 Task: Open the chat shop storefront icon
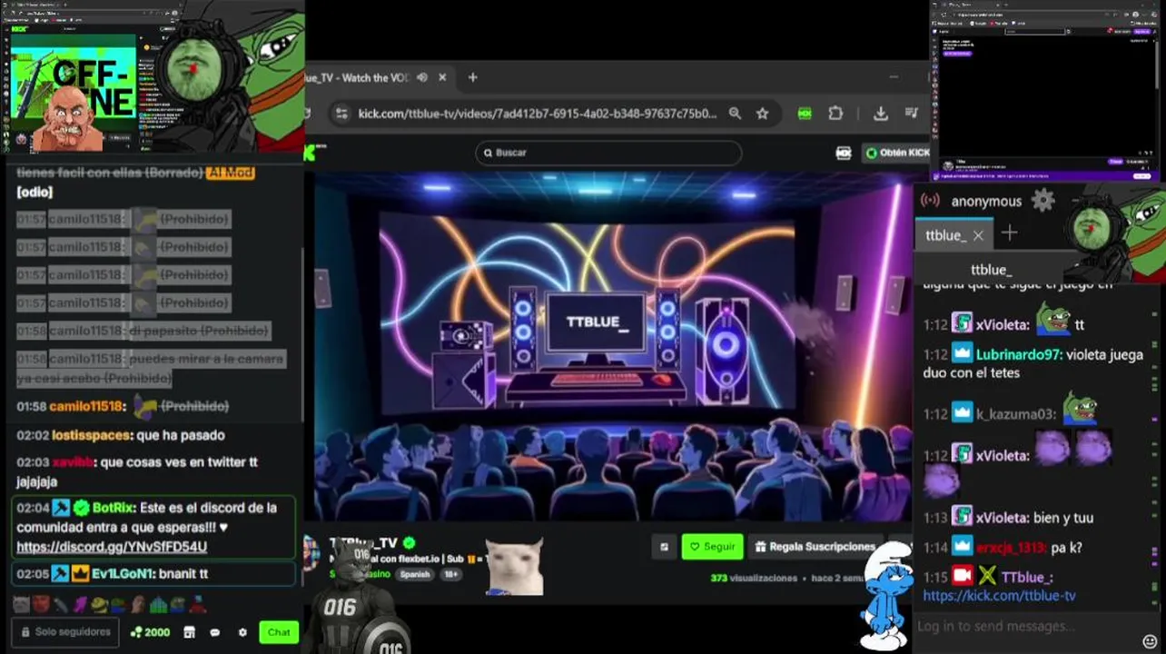[190, 632]
